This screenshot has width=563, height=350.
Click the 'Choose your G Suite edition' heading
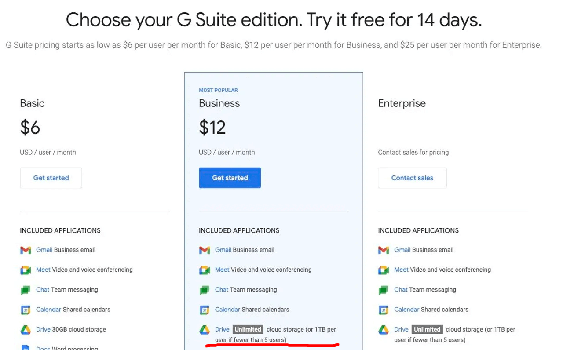tap(274, 20)
